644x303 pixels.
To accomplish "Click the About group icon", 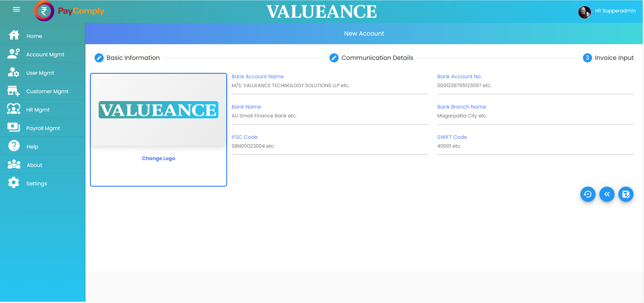I will point(14,164).
